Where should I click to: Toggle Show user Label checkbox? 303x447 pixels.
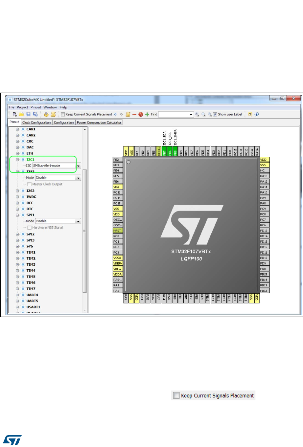click(x=215, y=114)
